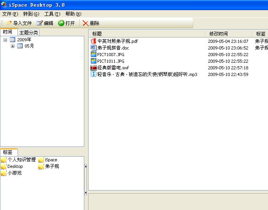Open the 文件(F) menu
The image size is (268, 210).
coord(10,14)
